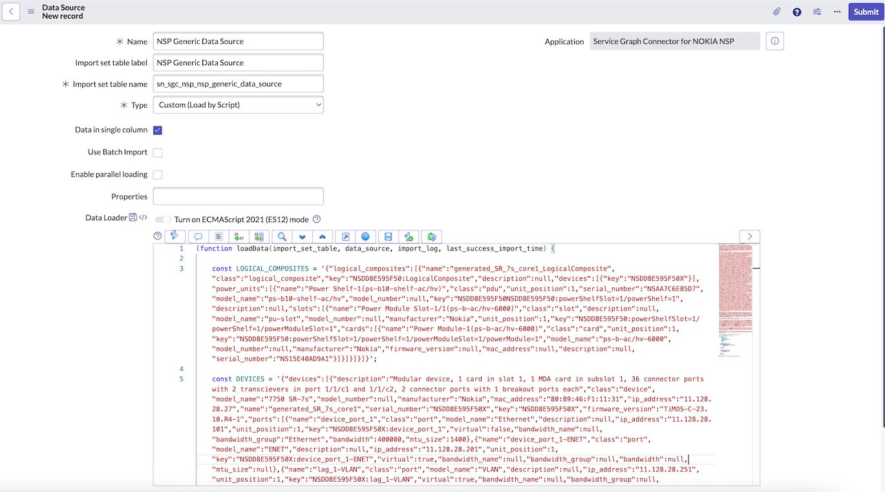
Task: Open the more options ellipsis menu
Action: 837,12
